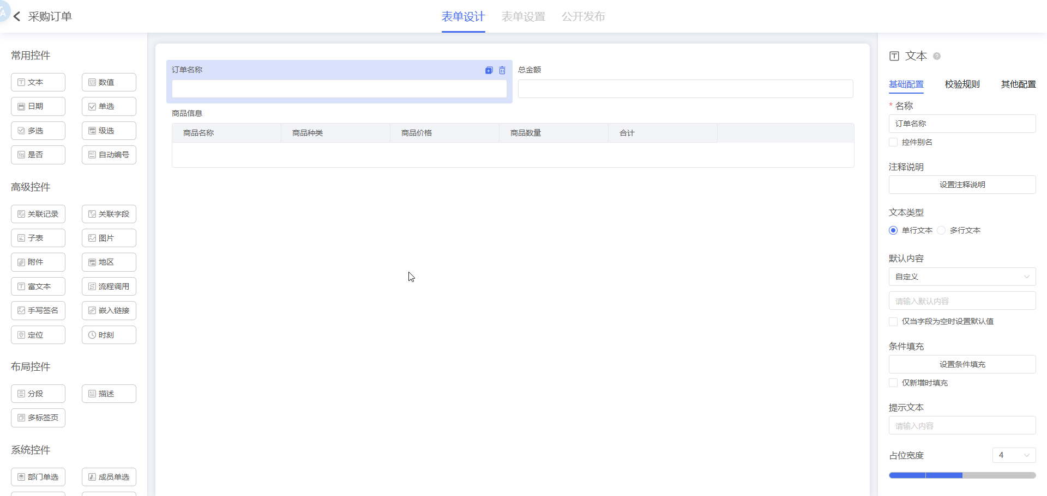Click the help icon beside 文本 title

point(937,56)
